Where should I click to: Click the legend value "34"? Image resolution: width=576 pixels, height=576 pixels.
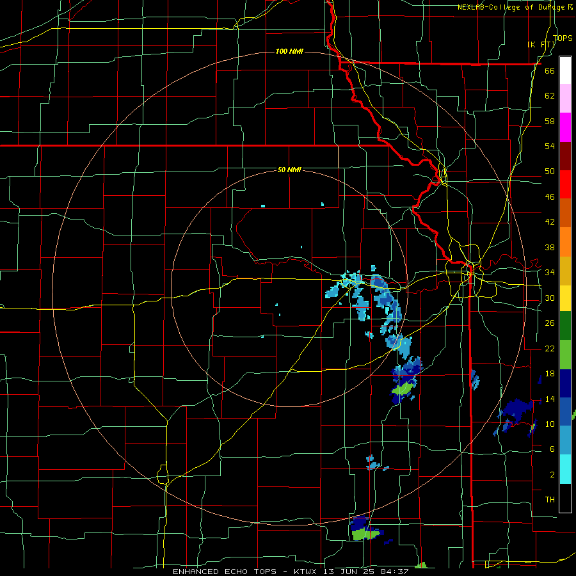pos(550,273)
